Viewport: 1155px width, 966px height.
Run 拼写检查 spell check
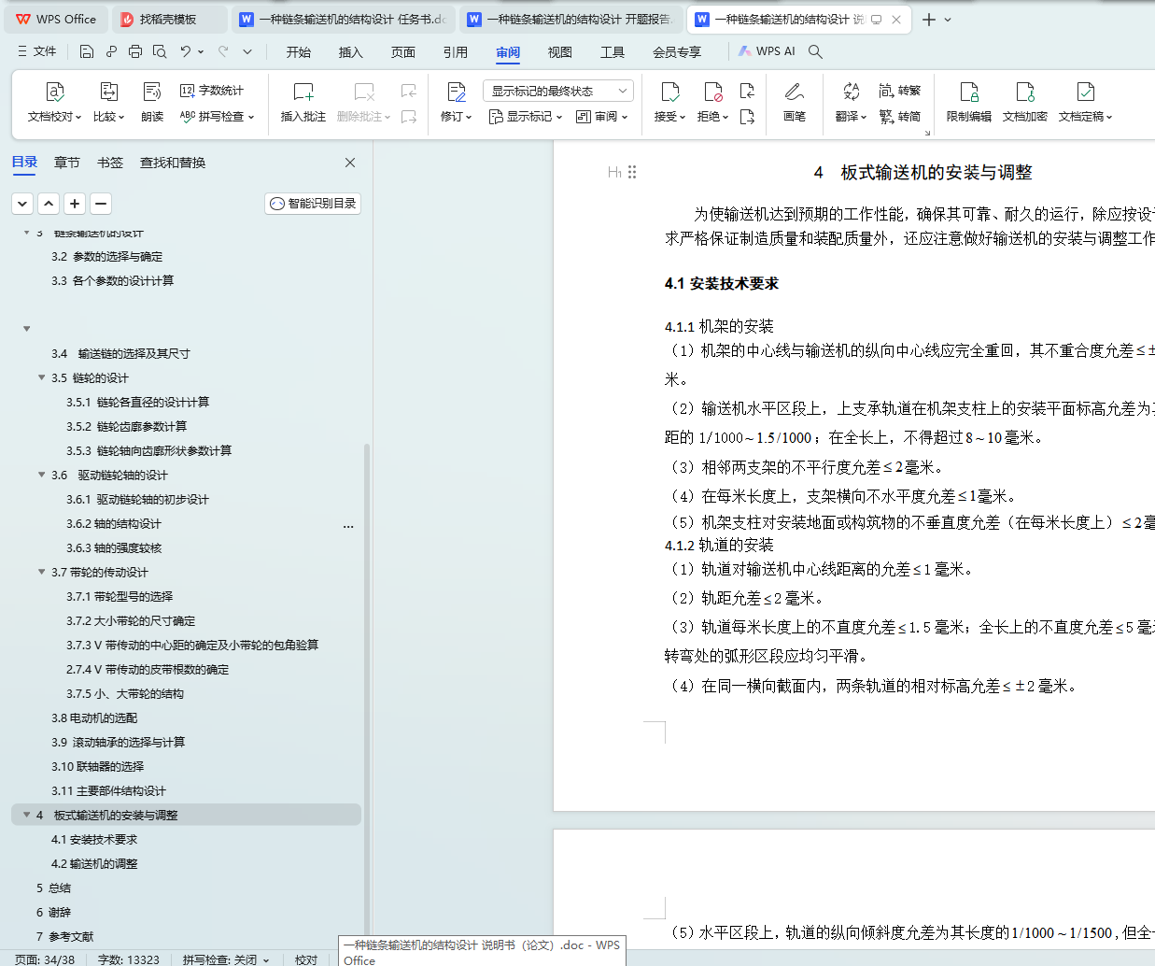pos(217,117)
